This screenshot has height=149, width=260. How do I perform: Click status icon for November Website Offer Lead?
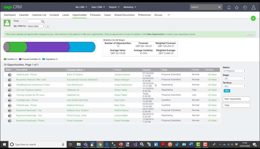tap(10, 80)
